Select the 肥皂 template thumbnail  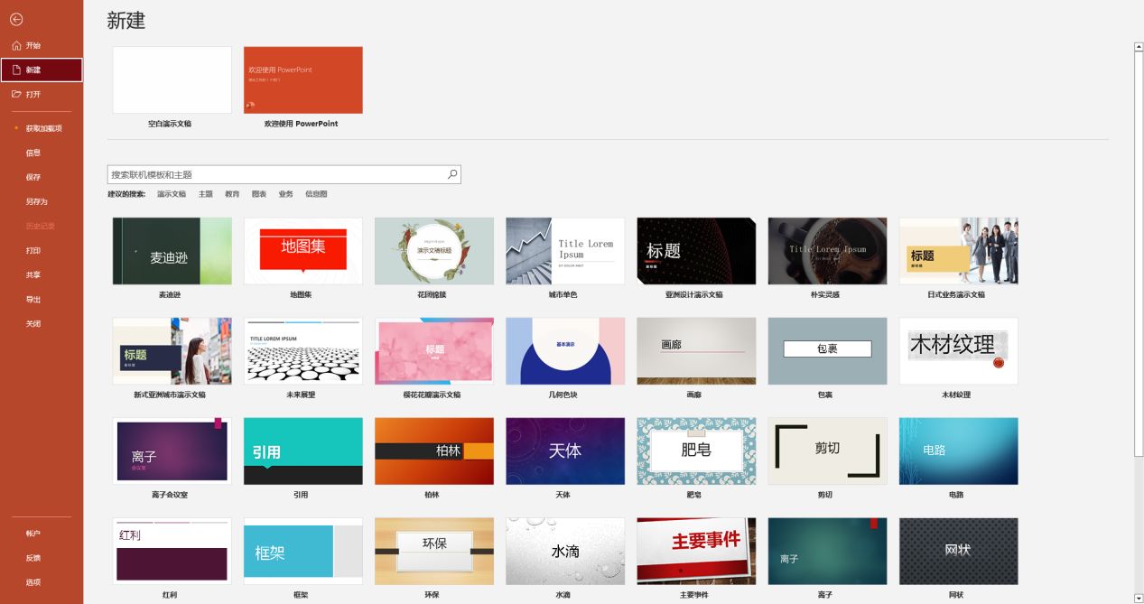pyautogui.click(x=696, y=451)
